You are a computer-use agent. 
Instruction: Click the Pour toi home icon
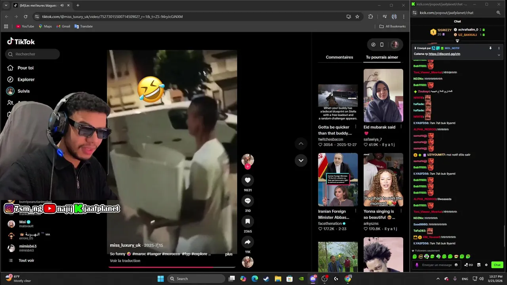click(x=10, y=68)
